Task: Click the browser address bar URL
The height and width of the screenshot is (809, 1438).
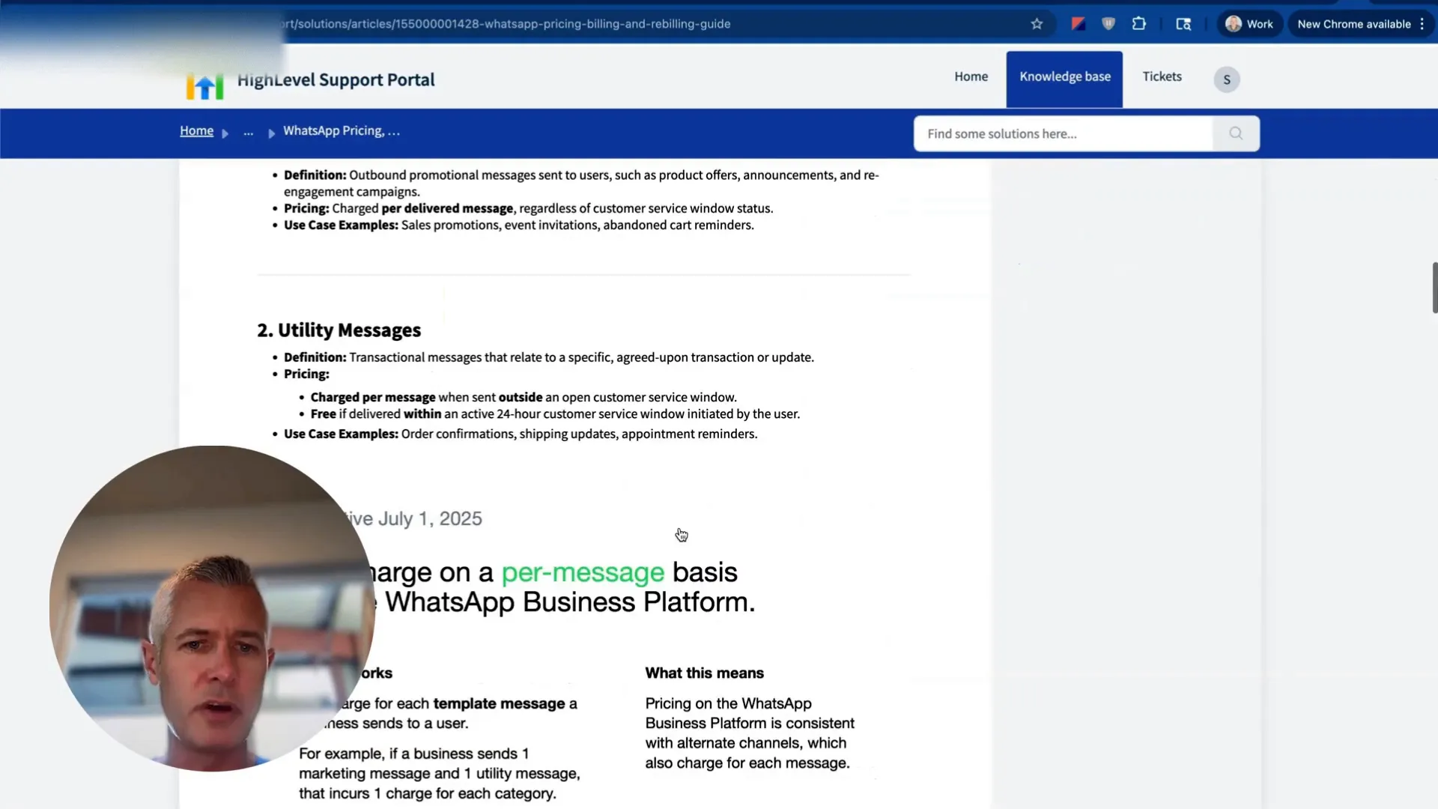Action: click(506, 24)
